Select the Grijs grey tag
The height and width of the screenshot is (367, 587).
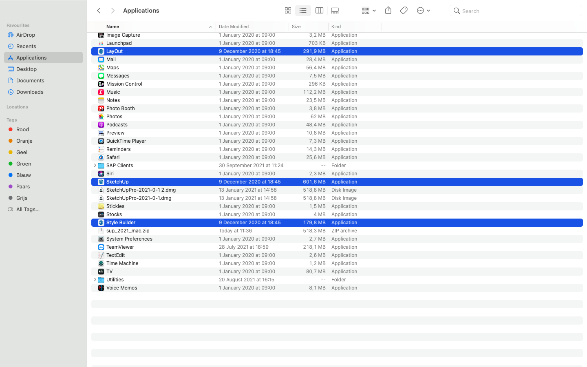43,198
